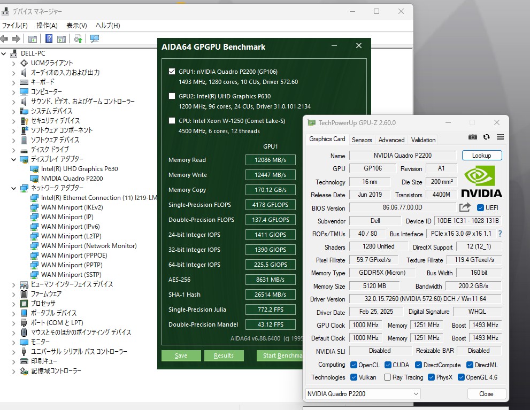Expand the UCMクライアント node
The height and width of the screenshot is (410, 530).
13,63
